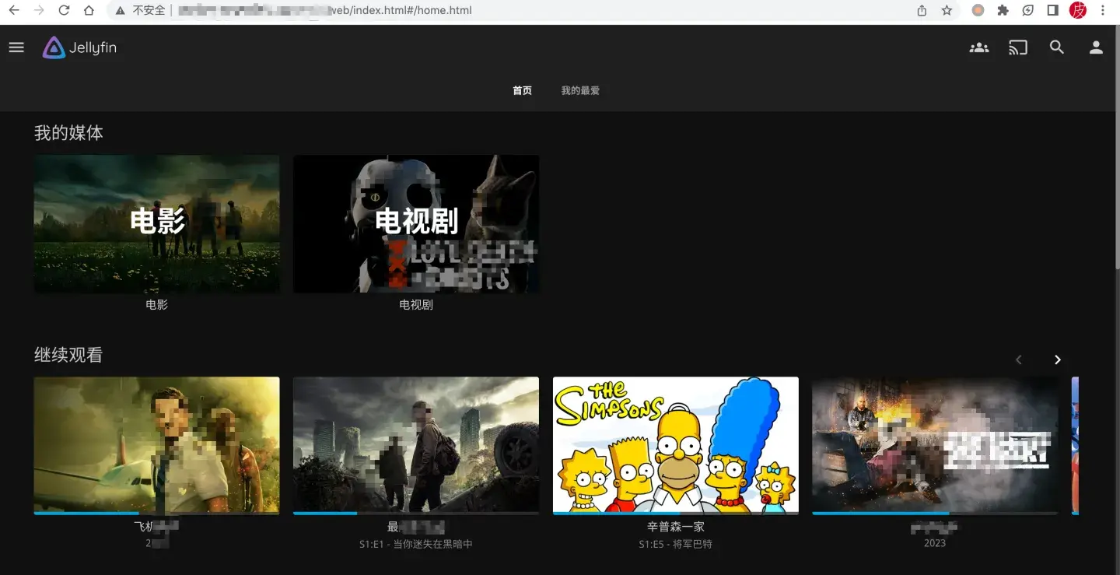The width and height of the screenshot is (1120, 575).
Task: Click the browser address bar URL
Action: point(325,11)
